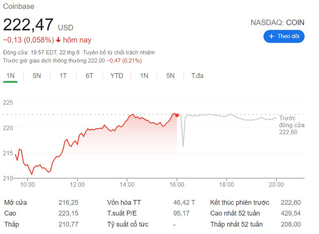Click the Trước đóng cửa 222,60 label
Screen dimensions: 319x234
tap(292, 125)
